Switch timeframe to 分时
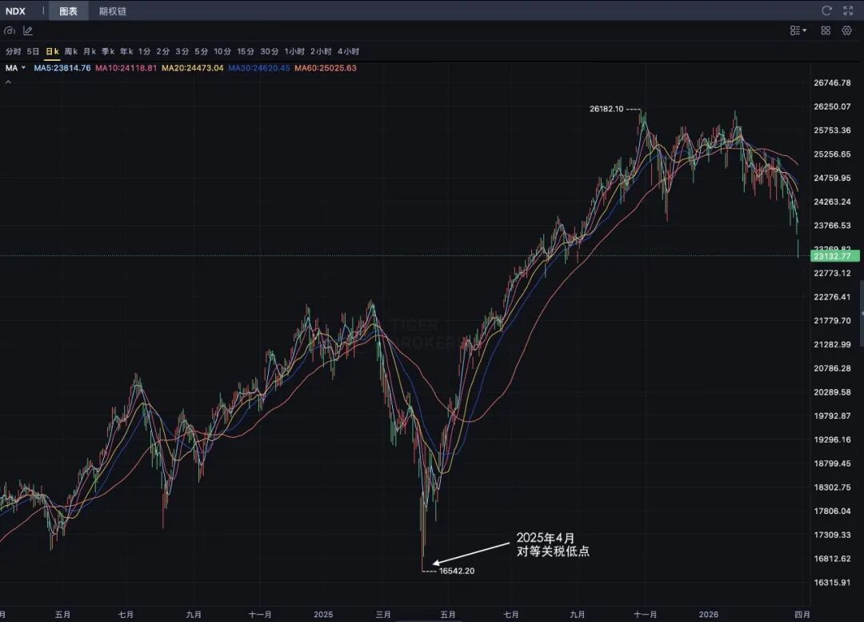Image resolution: width=864 pixels, height=622 pixels. [14, 51]
